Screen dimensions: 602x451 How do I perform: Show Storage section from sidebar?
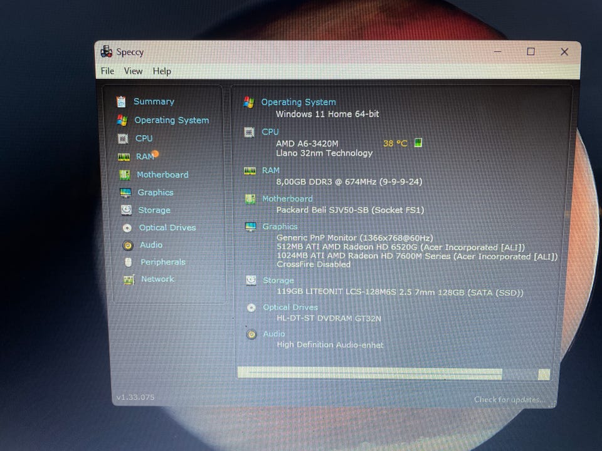(154, 210)
